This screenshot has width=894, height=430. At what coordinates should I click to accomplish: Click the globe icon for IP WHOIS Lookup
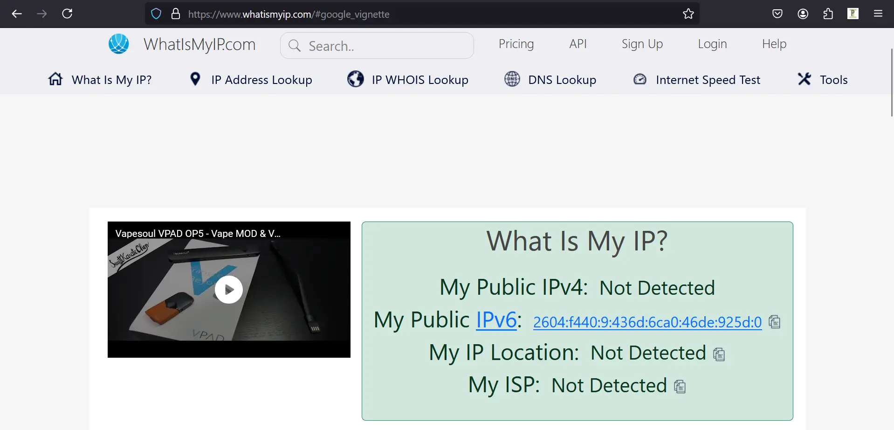point(356,79)
